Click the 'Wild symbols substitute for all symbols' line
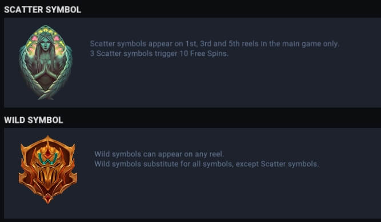 tap(207, 164)
